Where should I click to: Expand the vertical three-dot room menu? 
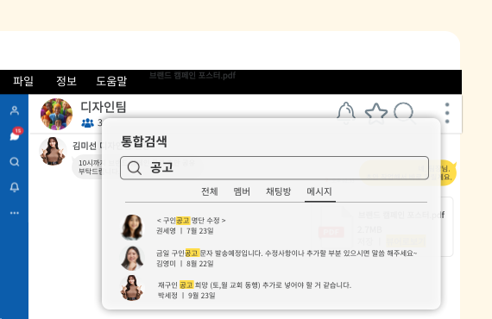(447, 113)
